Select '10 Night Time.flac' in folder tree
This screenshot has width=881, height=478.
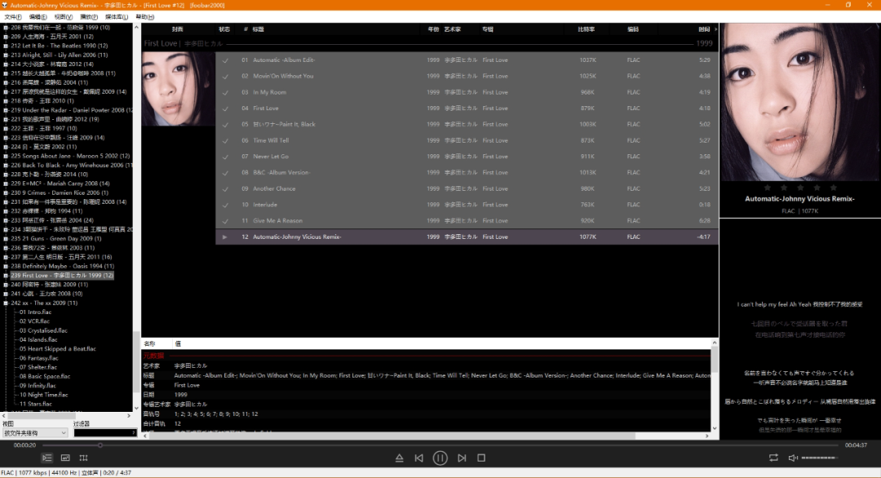[x=43, y=395]
